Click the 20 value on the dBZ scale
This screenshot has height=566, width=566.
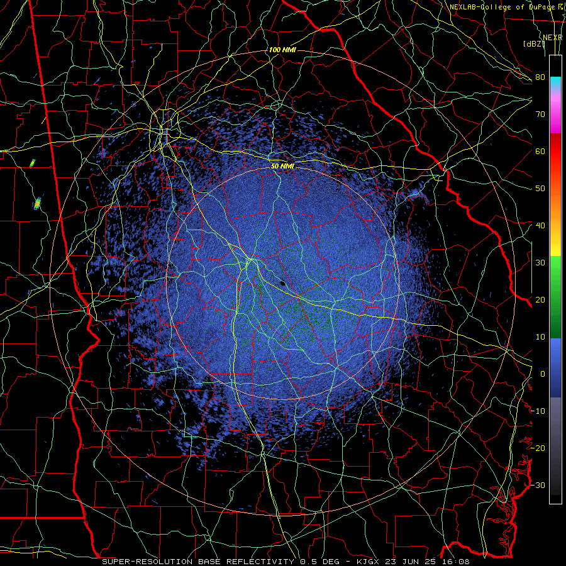point(540,299)
